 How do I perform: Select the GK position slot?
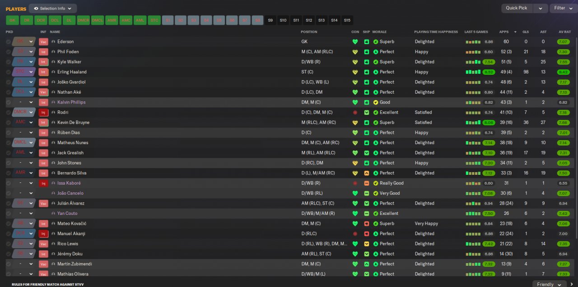point(12,20)
